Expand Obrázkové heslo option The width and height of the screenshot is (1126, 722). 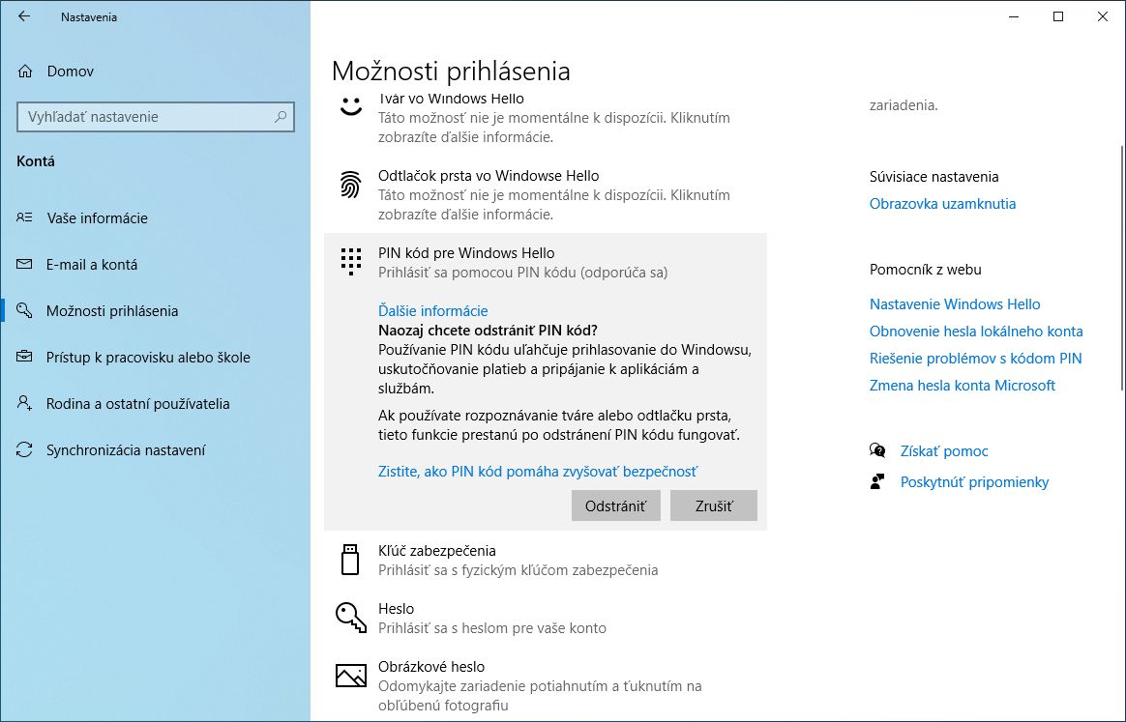546,685
